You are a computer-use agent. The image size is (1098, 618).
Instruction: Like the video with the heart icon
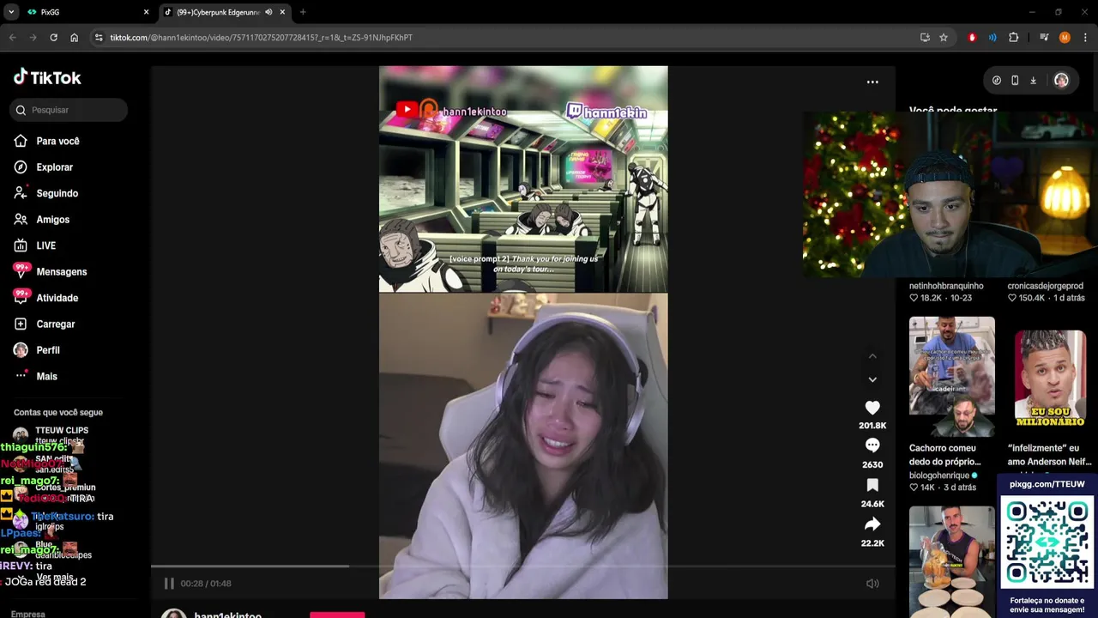[x=872, y=408]
